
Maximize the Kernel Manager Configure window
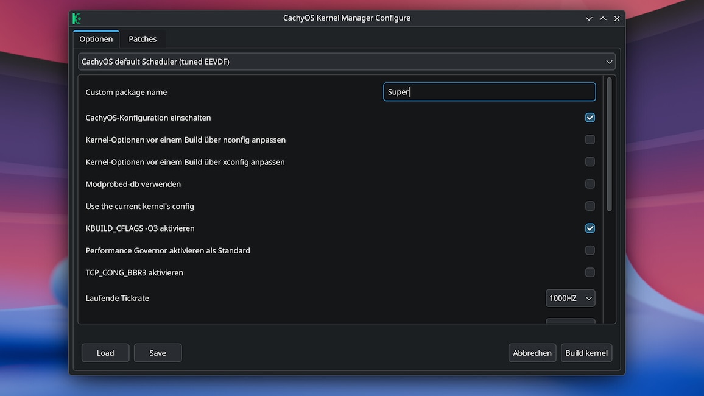pyautogui.click(x=603, y=18)
